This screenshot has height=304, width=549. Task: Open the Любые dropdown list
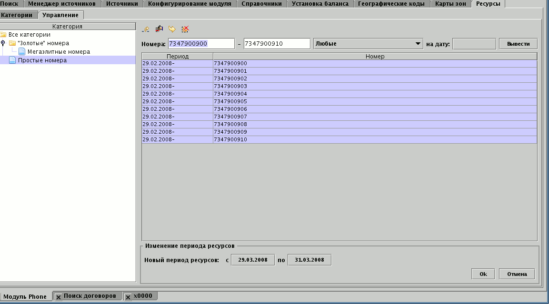[418, 44]
